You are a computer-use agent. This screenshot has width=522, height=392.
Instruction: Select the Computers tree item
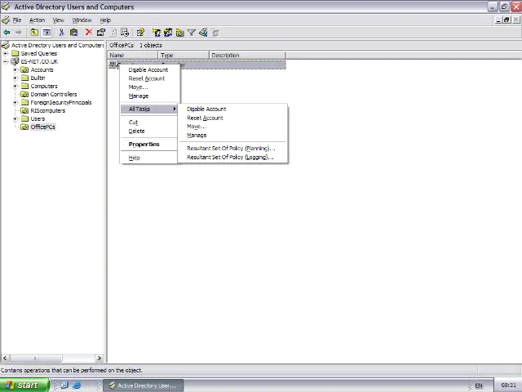(43, 86)
